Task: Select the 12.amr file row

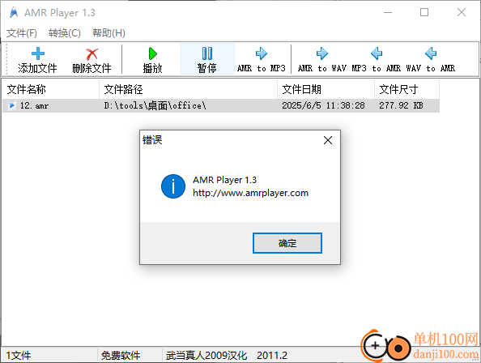Action: [221, 105]
